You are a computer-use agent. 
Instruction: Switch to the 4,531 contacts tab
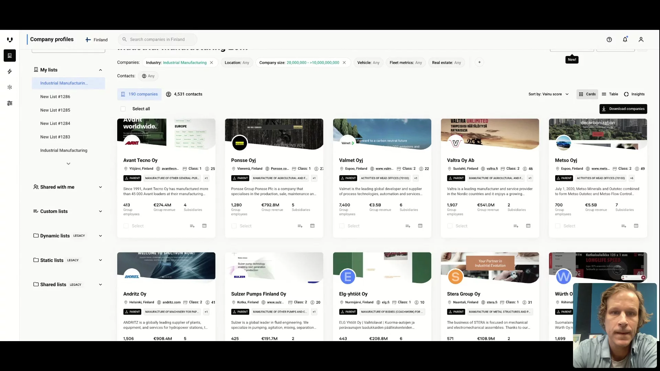184,94
